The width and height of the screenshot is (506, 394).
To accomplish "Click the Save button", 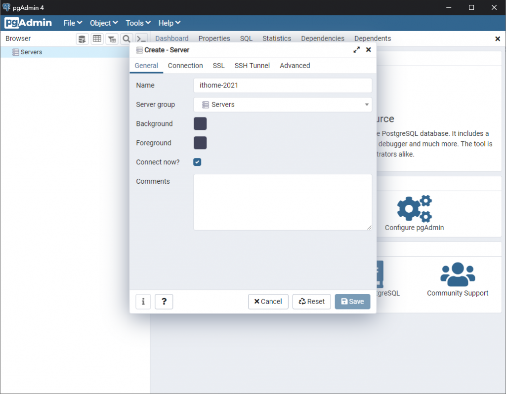I will pyautogui.click(x=352, y=302).
